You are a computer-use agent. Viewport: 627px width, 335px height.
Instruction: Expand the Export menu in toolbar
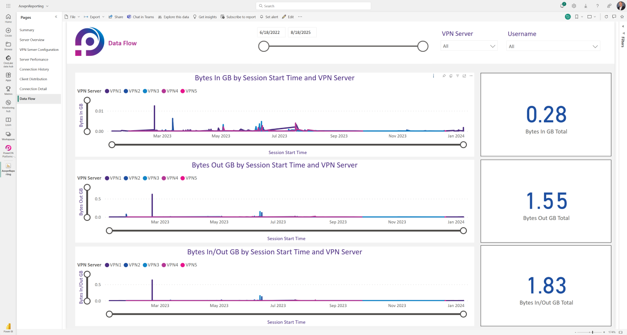pos(95,17)
